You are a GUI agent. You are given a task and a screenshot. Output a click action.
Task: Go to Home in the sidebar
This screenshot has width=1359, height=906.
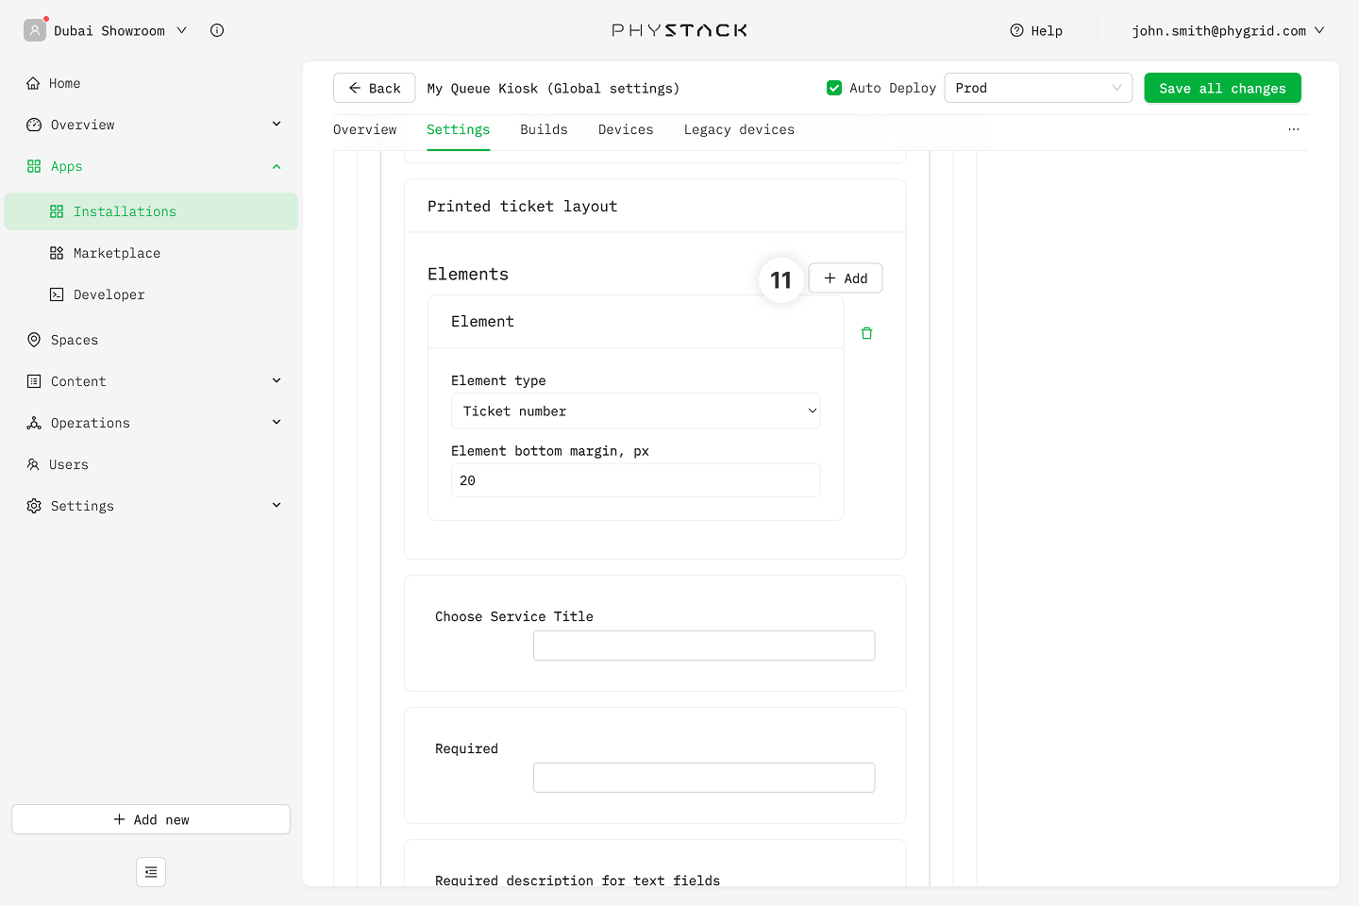64,83
